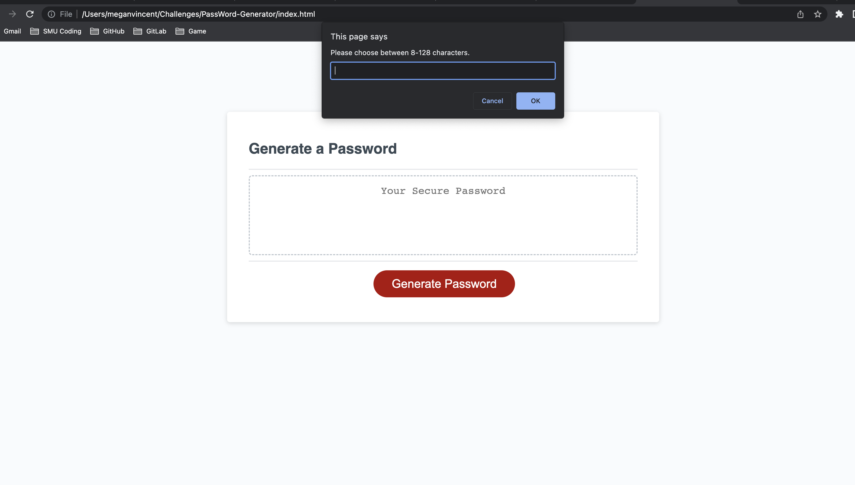Open the browser extensions puzzle icon
Image resolution: width=855 pixels, height=485 pixels.
tap(839, 14)
